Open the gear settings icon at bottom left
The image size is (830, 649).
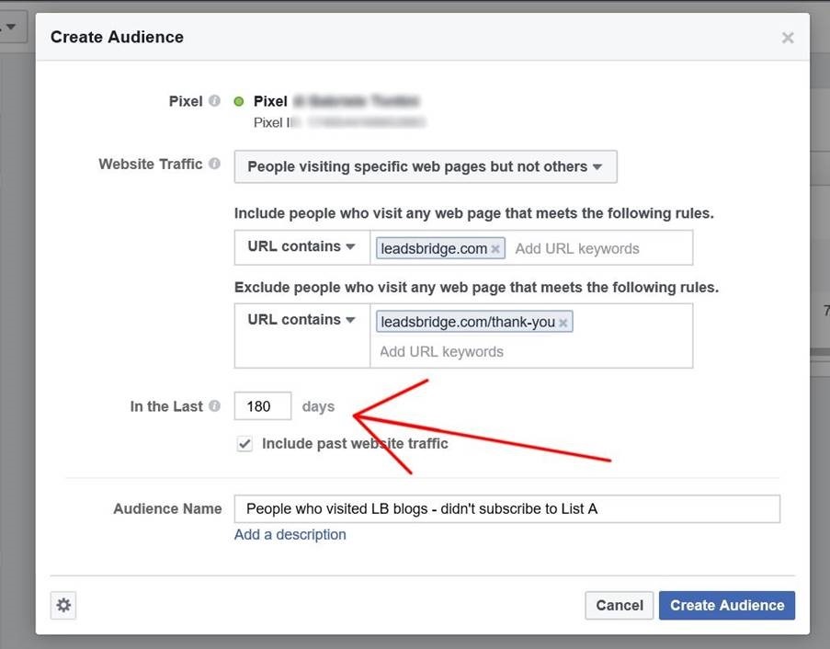point(63,605)
